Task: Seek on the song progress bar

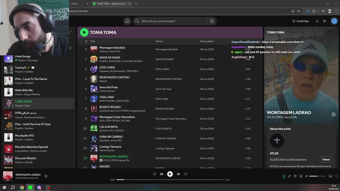Action: (x=170, y=180)
